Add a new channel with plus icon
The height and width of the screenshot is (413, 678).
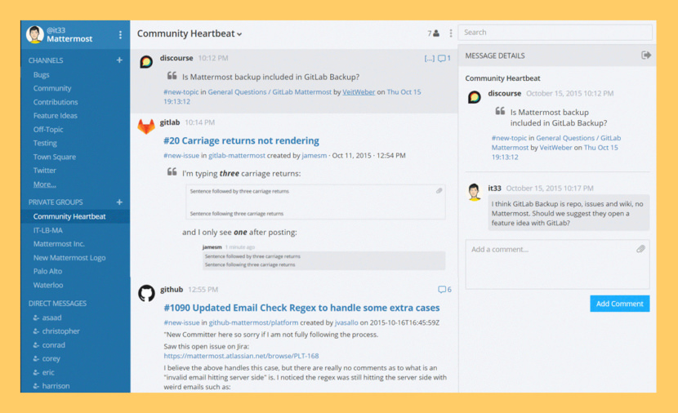pyautogui.click(x=119, y=60)
